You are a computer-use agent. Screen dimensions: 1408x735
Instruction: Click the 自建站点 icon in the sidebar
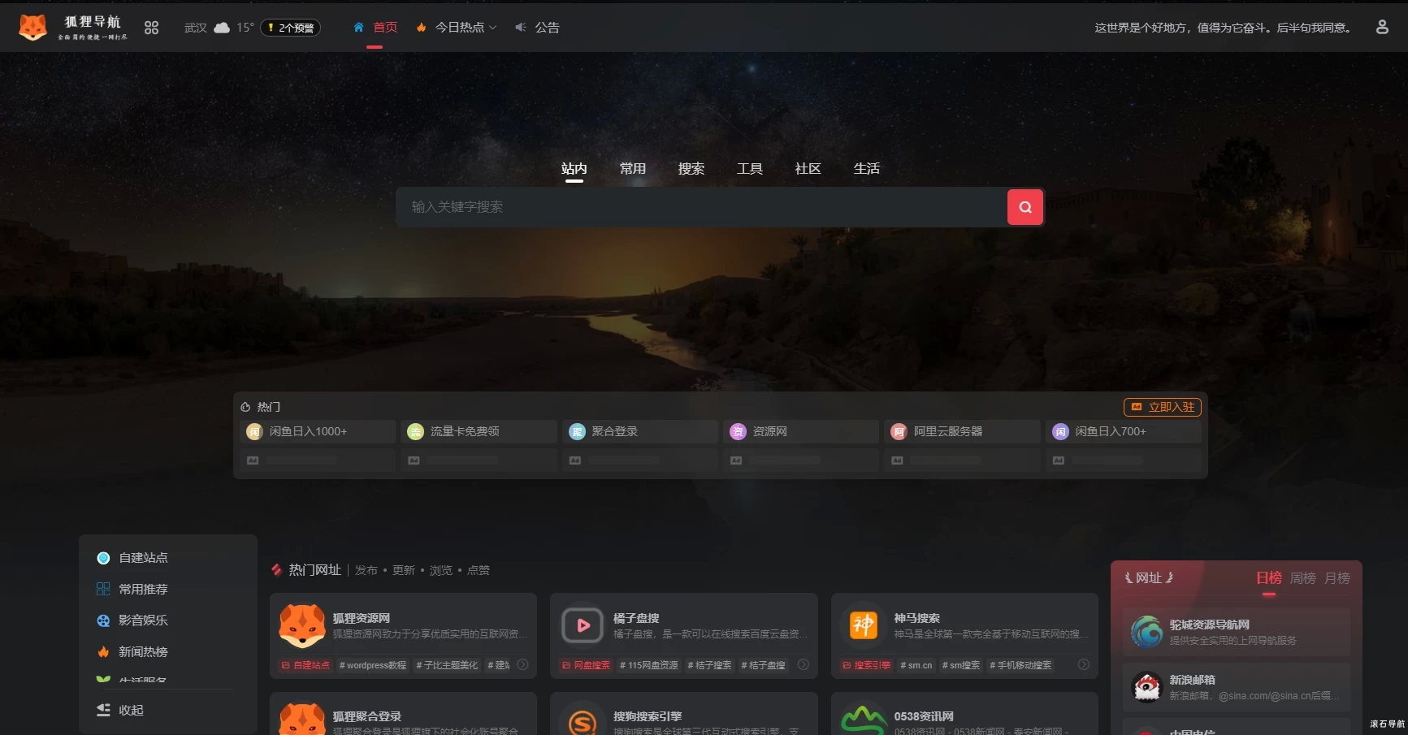pos(102,558)
